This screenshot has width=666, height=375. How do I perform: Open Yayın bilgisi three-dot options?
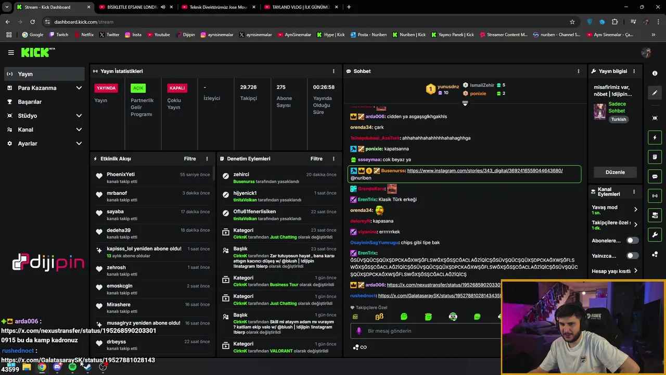(x=634, y=71)
